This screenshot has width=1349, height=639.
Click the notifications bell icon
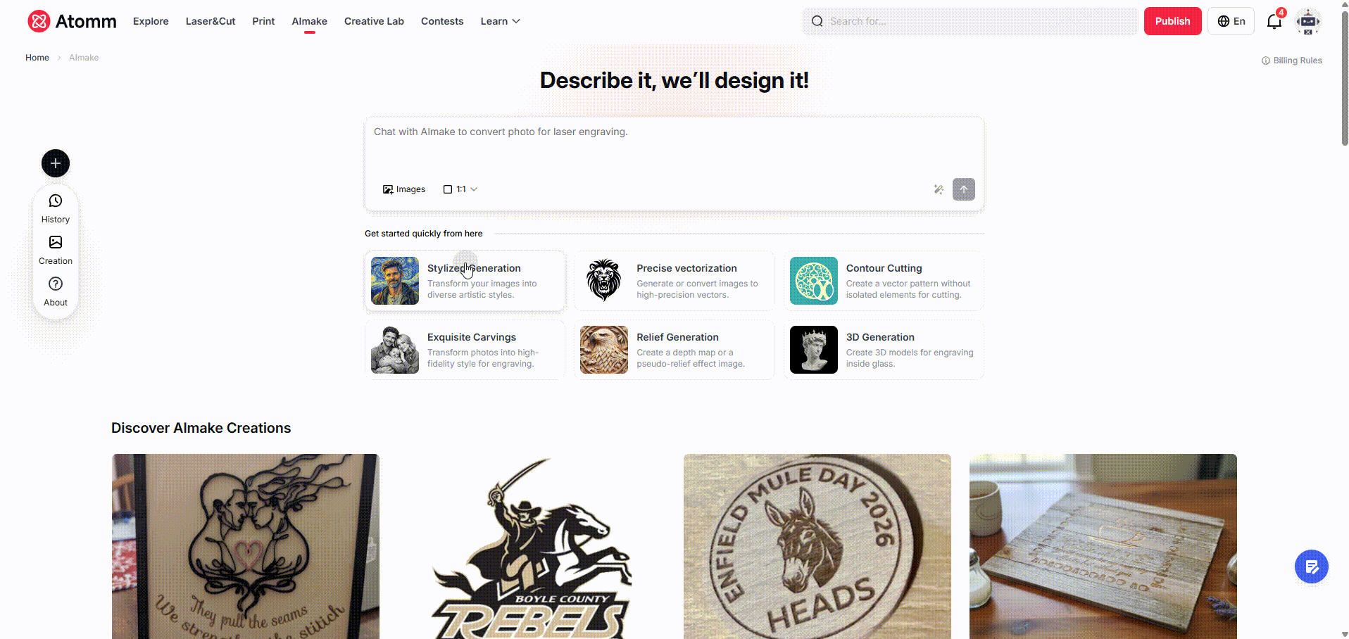1274,21
